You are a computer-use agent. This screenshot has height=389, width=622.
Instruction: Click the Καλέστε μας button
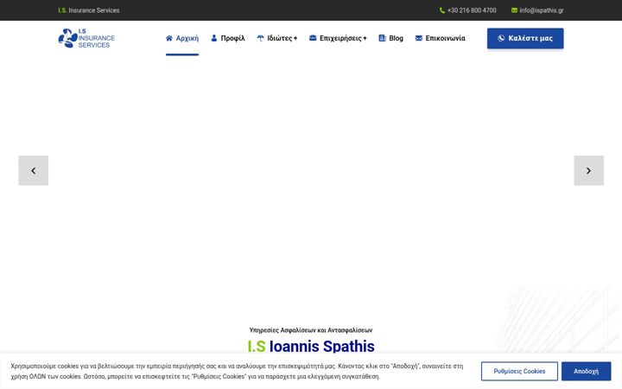coord(525,39)
